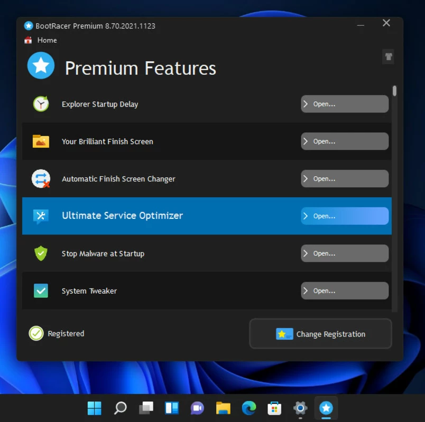Minimize the BootRacer window
This screenshot has width=425, height=422.
(361, 25)
